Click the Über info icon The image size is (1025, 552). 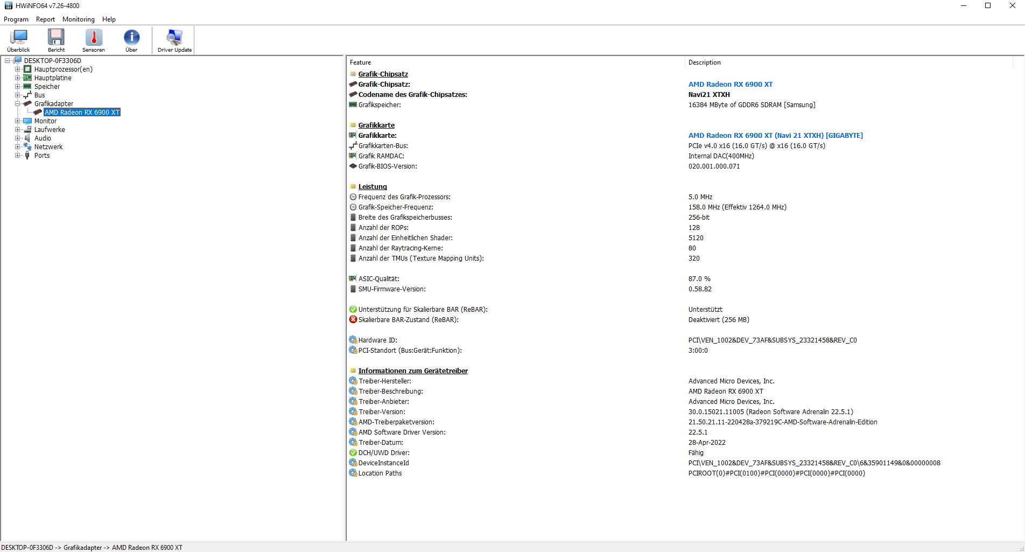pyautogui.click(x=131, y=40)
